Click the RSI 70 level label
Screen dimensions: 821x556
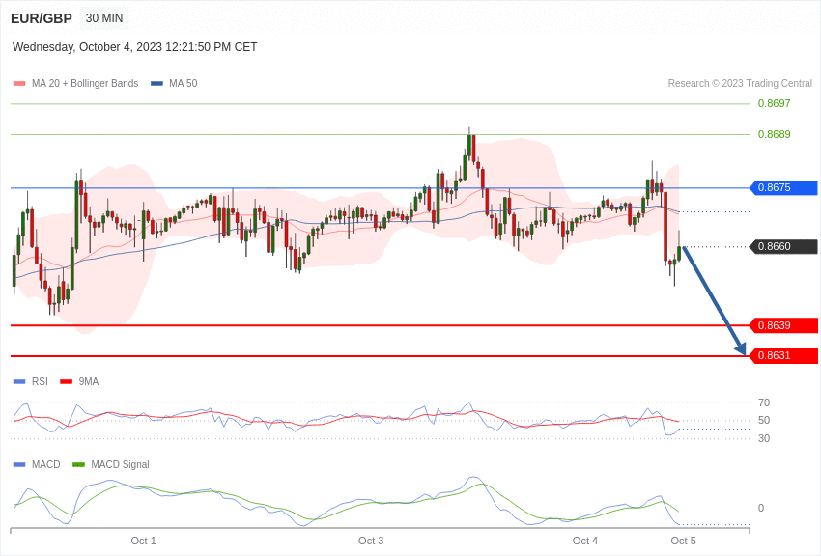tap(764, 403)
